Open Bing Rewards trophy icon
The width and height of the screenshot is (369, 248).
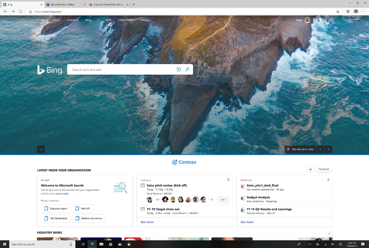[320, 20]
